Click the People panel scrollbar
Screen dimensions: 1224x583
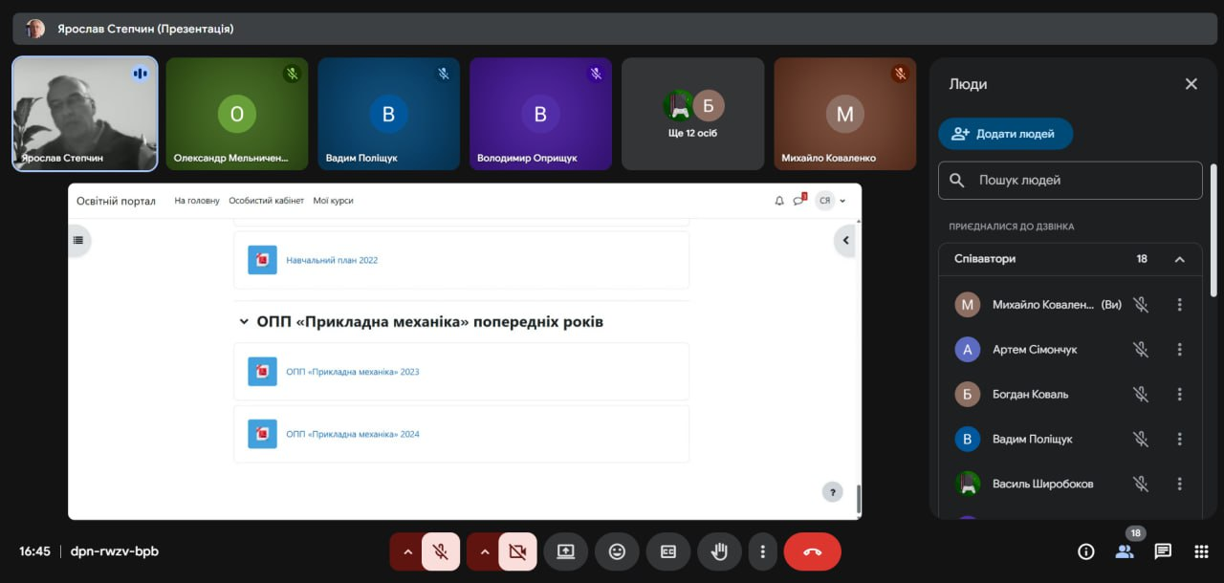pyautogui.click(x=1214, y=229)
